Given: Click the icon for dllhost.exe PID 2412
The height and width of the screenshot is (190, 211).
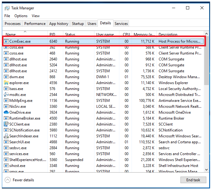Looking at the screenshot, I should (6, 71).
